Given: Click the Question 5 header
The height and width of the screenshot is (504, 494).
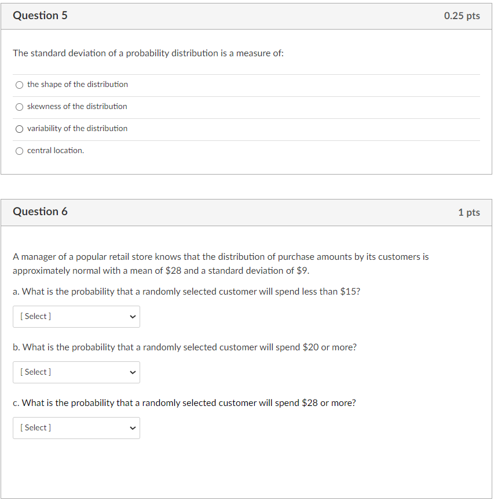Looking at the screenshot, I should (x=41, y=16).
